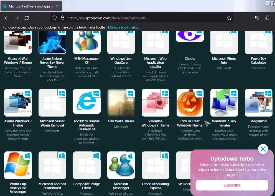Select the Microsoft software and apps tab
This screenshot has height=196, width=275.
click(31, 6)
